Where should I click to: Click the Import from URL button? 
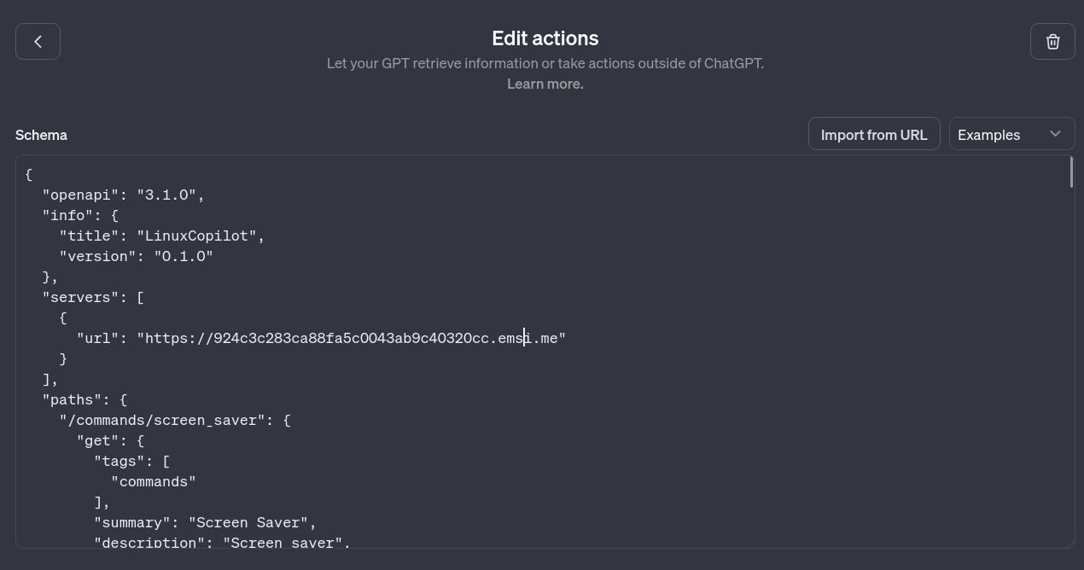point(874,134)
